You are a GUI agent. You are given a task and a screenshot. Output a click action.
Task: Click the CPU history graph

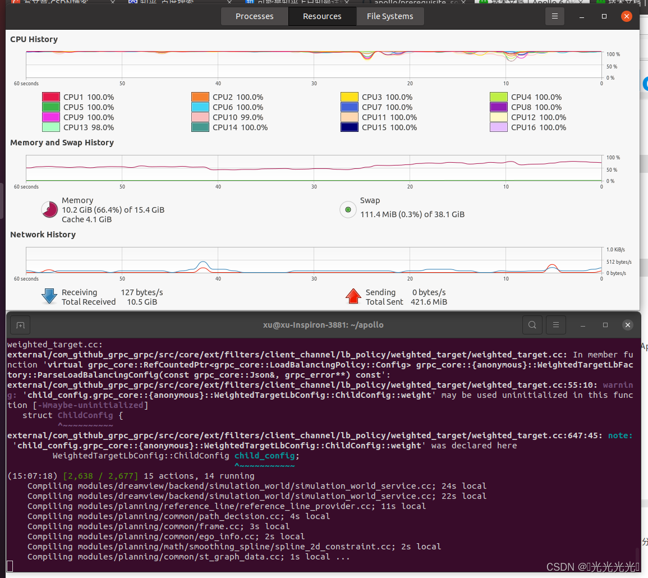pos(314,65)
